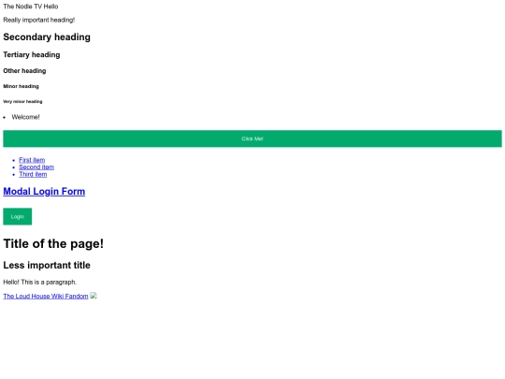Click the Tertiary heading text
505x379 pixels.
(32, 55)
